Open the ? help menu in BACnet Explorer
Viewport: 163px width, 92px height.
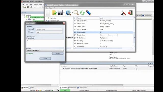pos(54,8)
